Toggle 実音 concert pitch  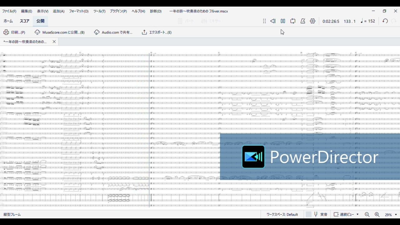point(317,215)
